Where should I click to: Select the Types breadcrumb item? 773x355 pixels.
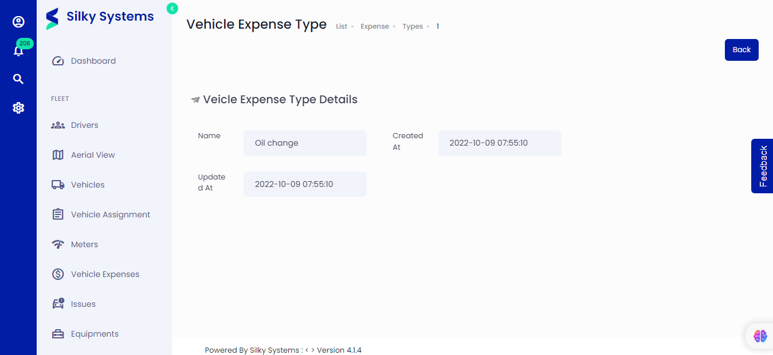pyautogui.click(x=413, y=26)
